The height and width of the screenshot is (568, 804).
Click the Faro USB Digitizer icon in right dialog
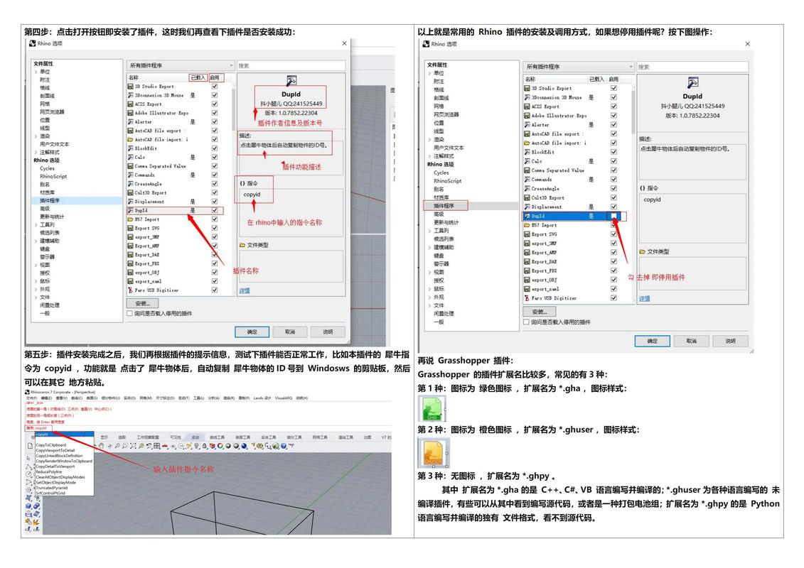pos(527,298)
